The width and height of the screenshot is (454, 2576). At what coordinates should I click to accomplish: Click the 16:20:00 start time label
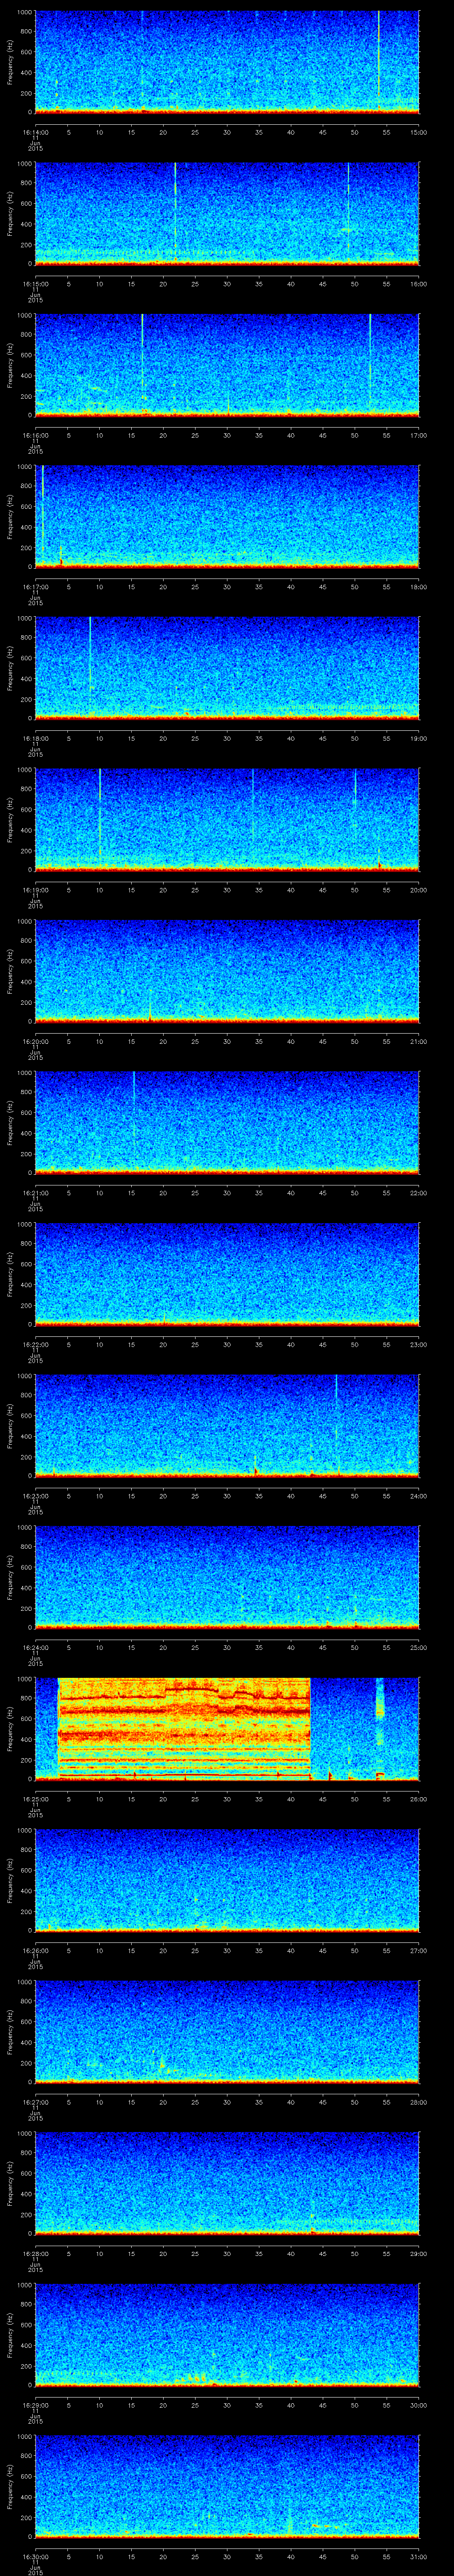pos(36,1041)
